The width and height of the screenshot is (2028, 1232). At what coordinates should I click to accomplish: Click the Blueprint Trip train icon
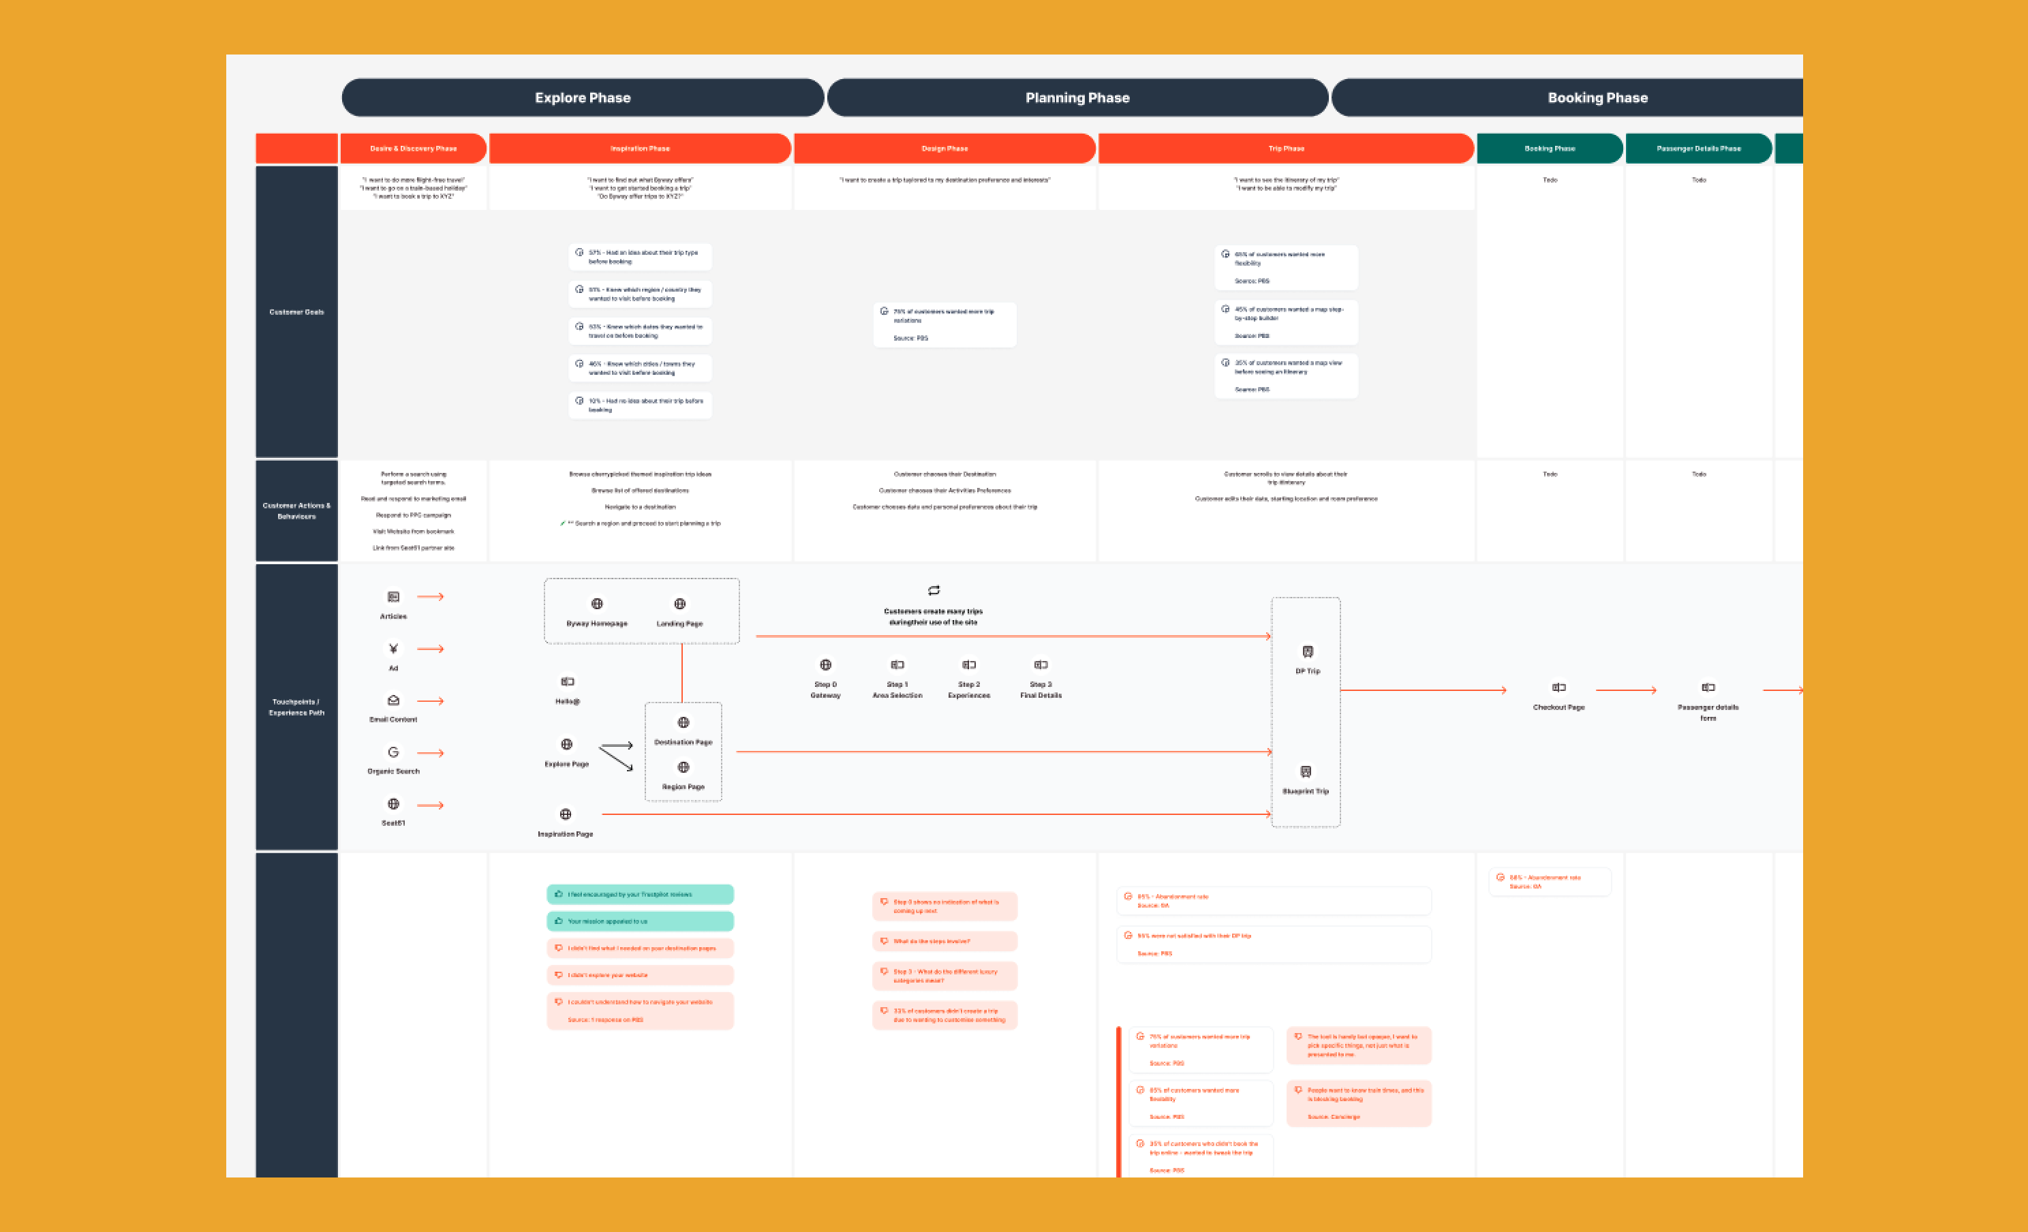[1306, 772]
